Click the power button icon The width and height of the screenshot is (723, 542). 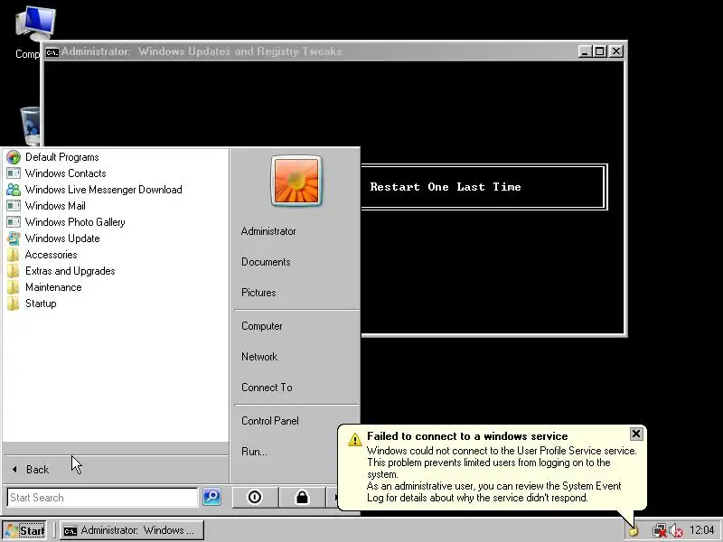click(255, 497)
